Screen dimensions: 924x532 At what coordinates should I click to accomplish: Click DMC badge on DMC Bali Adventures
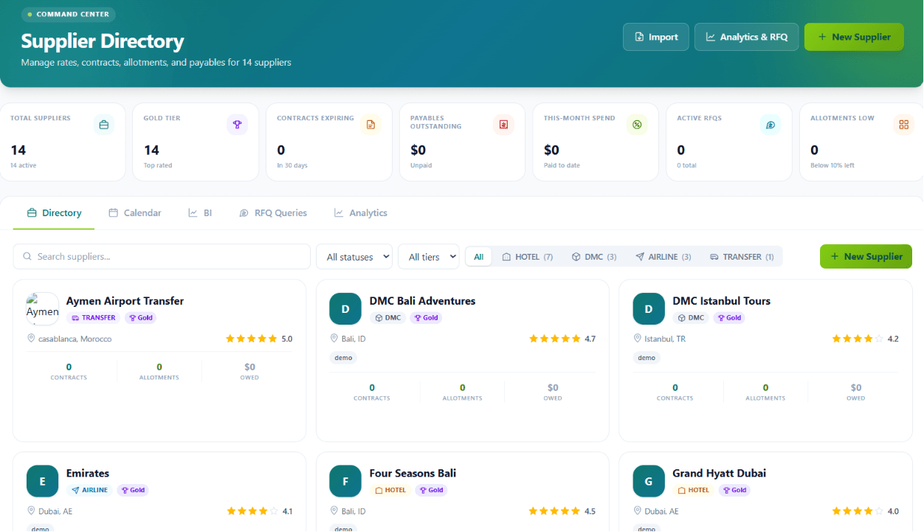[x=387, y=318]
